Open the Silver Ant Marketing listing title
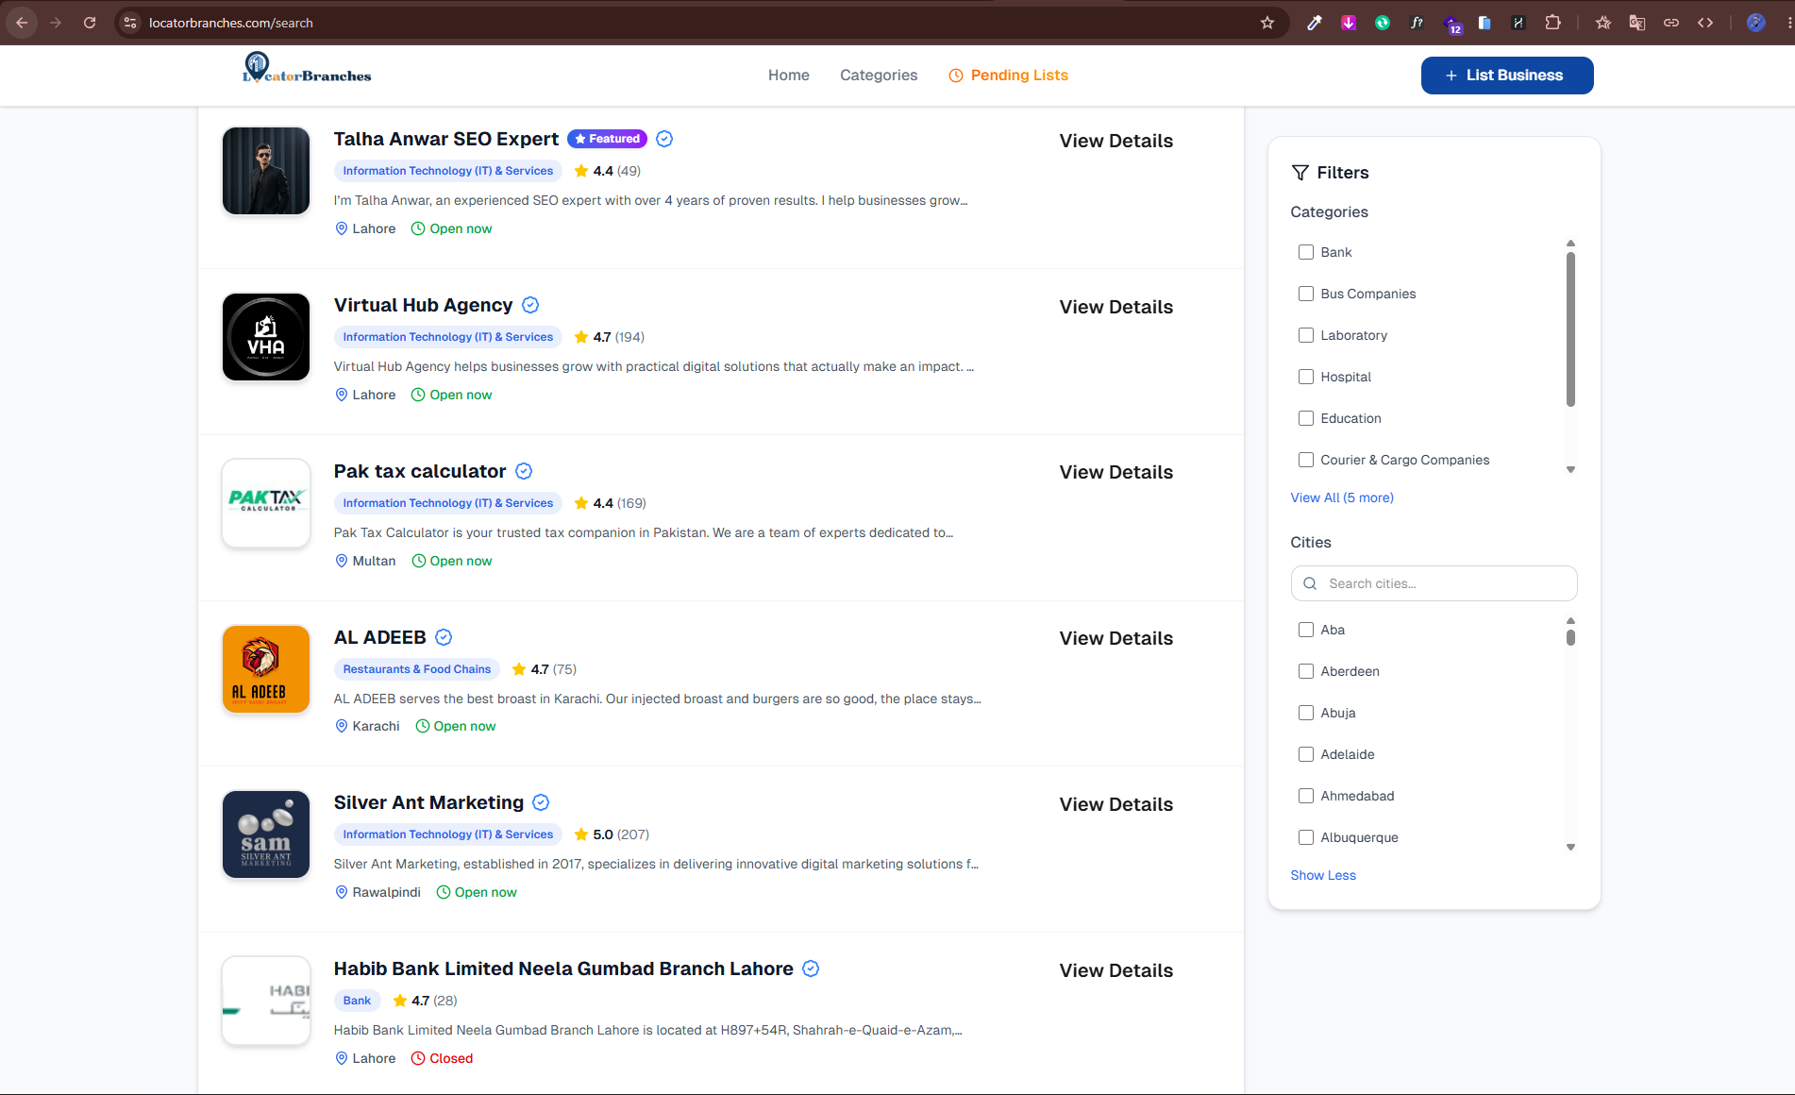This screenshot has width=1795, height=1095. (428, 802)
